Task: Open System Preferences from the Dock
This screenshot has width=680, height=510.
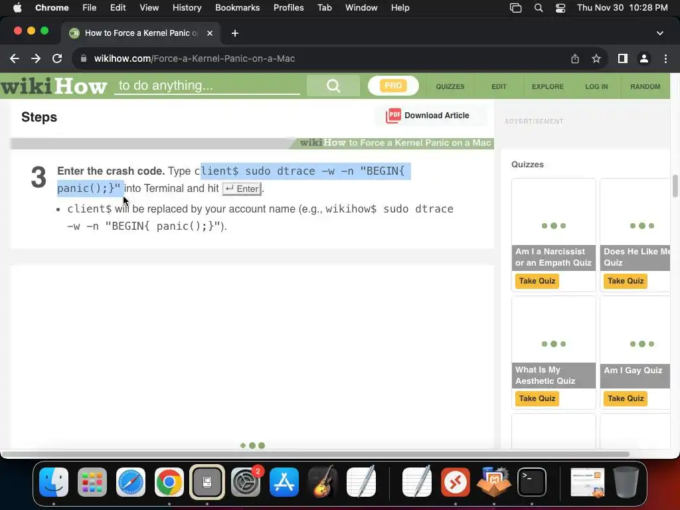Action: point(246,482)
